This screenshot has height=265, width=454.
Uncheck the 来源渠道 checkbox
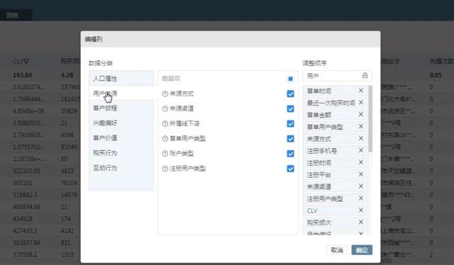click(290, 109)
